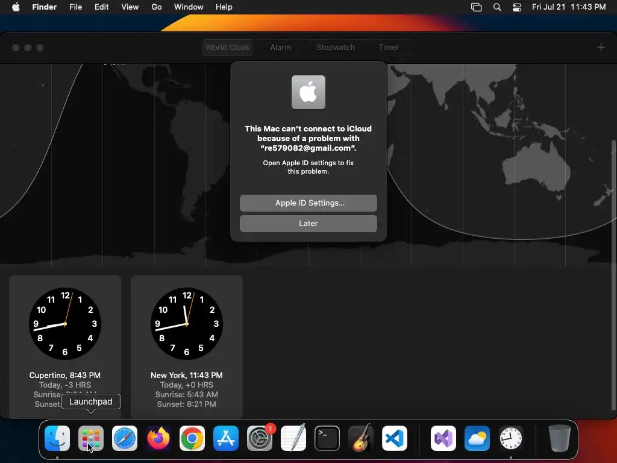Click the Clock window vertical scrollbar
617x463 pixels.
click(613, 276)
